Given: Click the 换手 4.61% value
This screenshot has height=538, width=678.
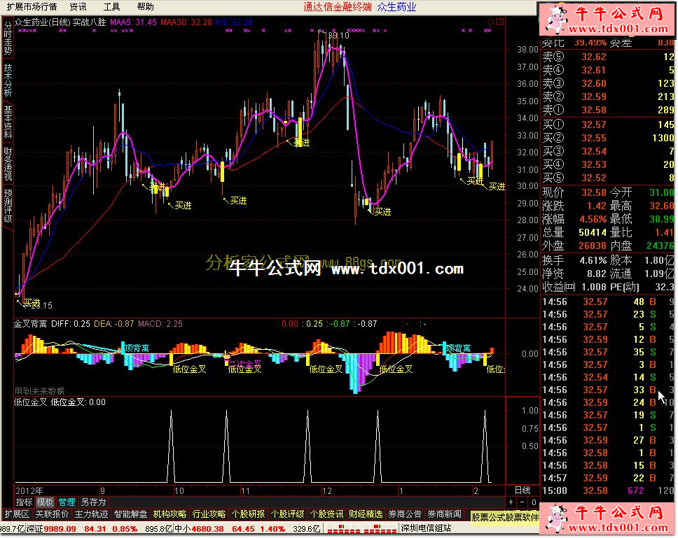Looking at the screenshot, I should (593, 261).
